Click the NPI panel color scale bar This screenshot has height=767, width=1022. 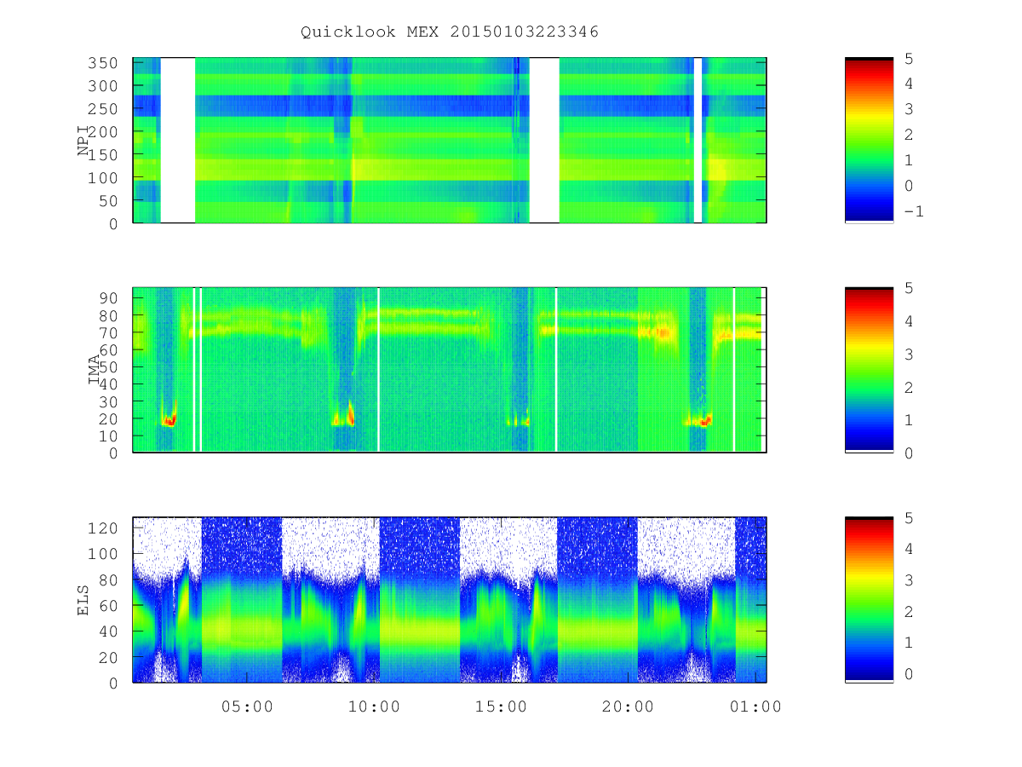[869, 140]
